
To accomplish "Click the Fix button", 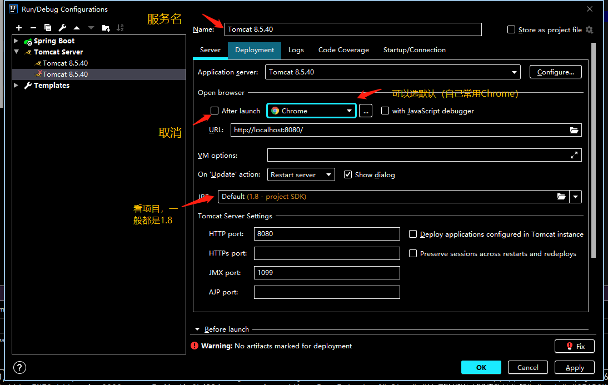I will pos(575,346).
